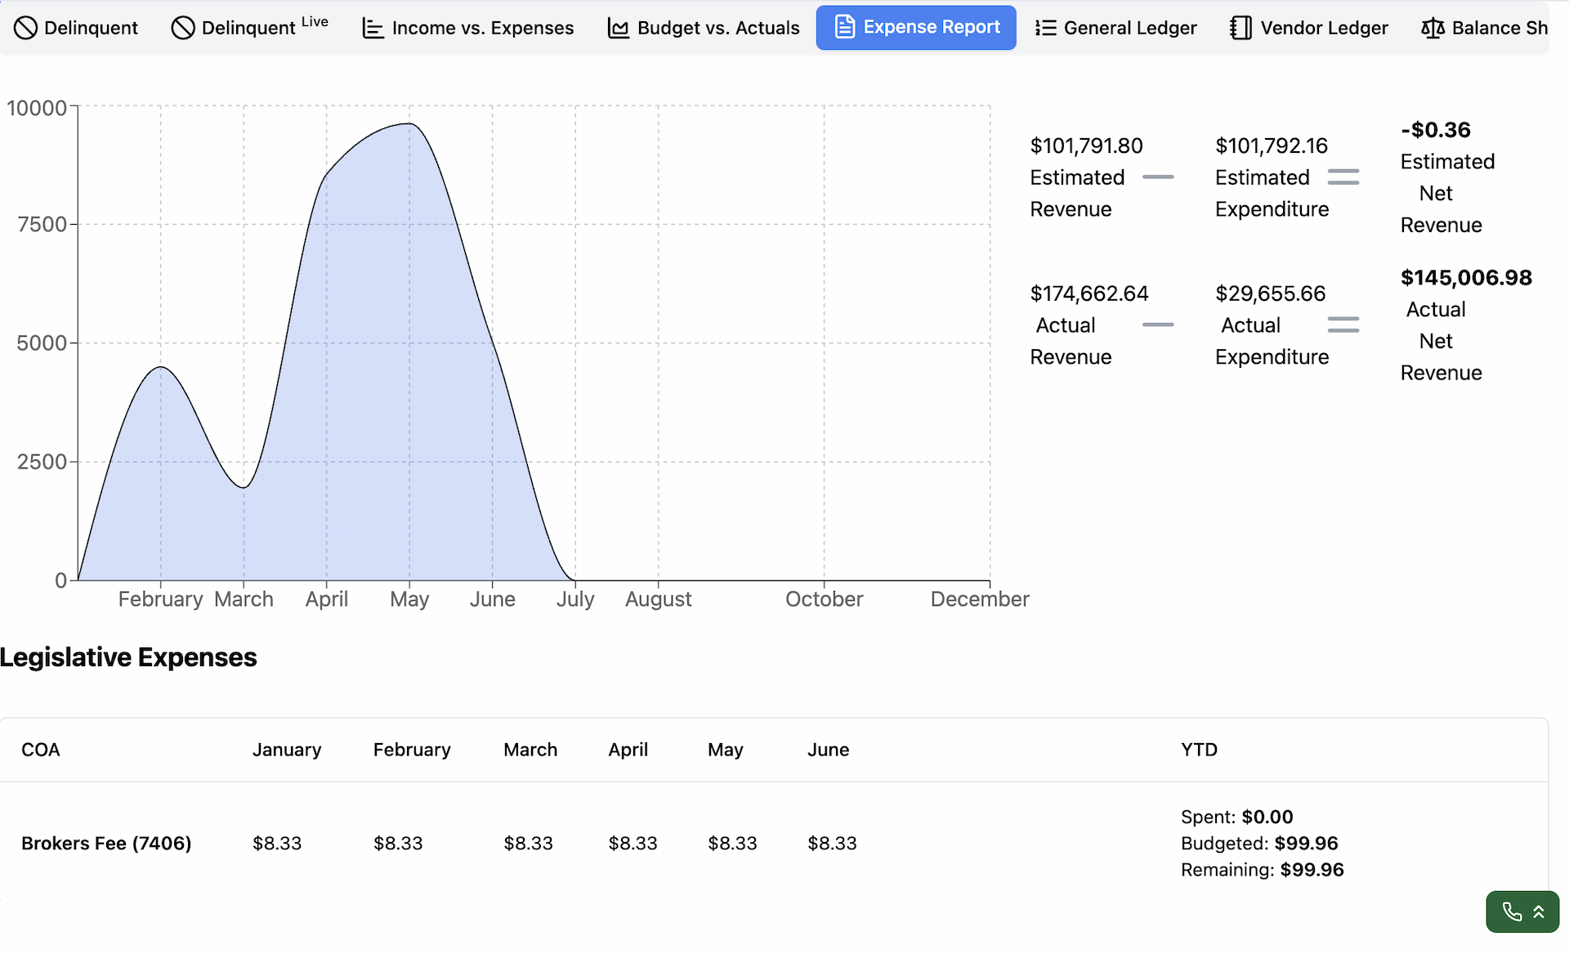The width and height of the screenshot is (1569, 954).
Task: Expand the phone widget with double chevron
Action: pos(1539,912)
